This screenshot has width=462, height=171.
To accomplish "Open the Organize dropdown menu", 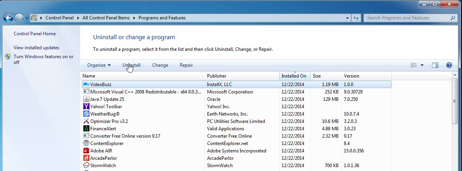I will coord(99,65).
